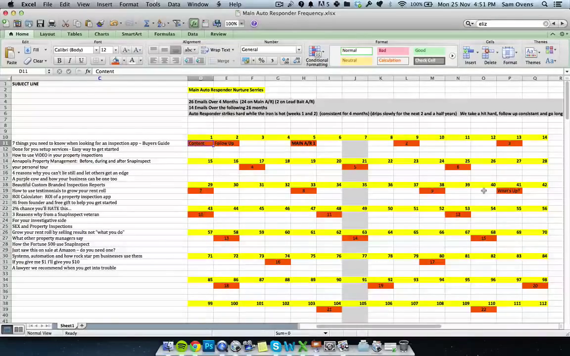
Task: Click the Paste clipboard icon in ribbon
Action: (x=10, y=53)
